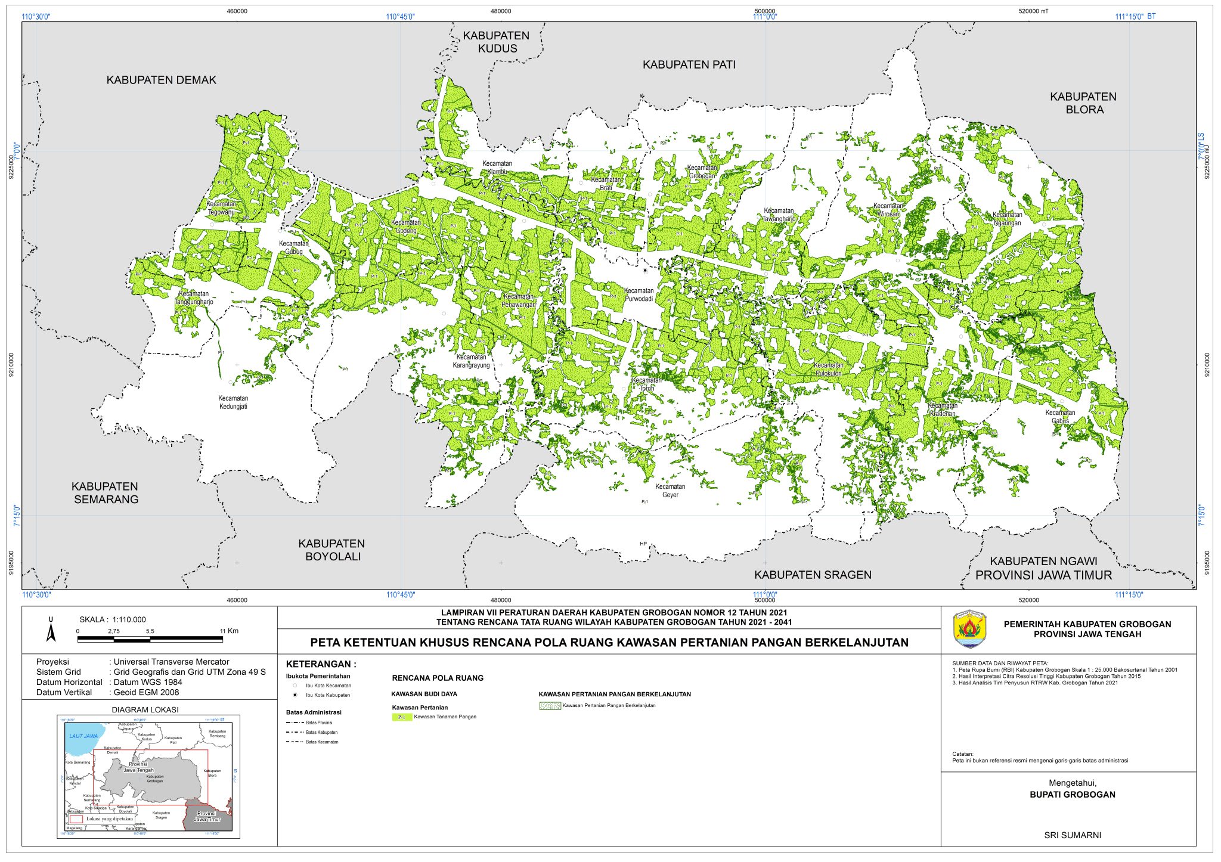Click the Batas Kabupaten line symbol in legend
Screen dimensions: 1221x862
point(295,732)
